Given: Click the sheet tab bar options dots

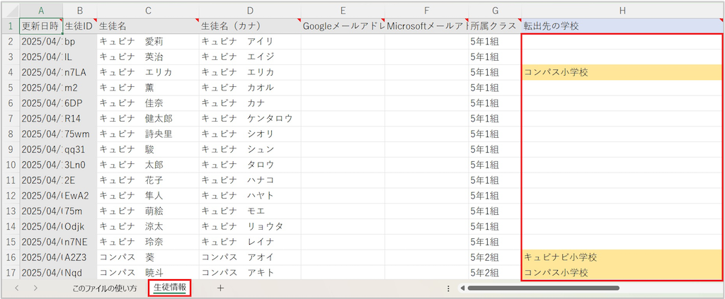Looking at the screenshot, I should coord(448,288).
